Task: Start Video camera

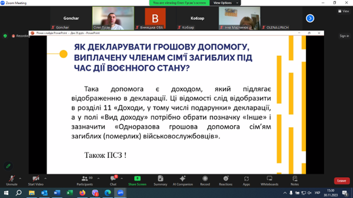Action: point(36,180)
